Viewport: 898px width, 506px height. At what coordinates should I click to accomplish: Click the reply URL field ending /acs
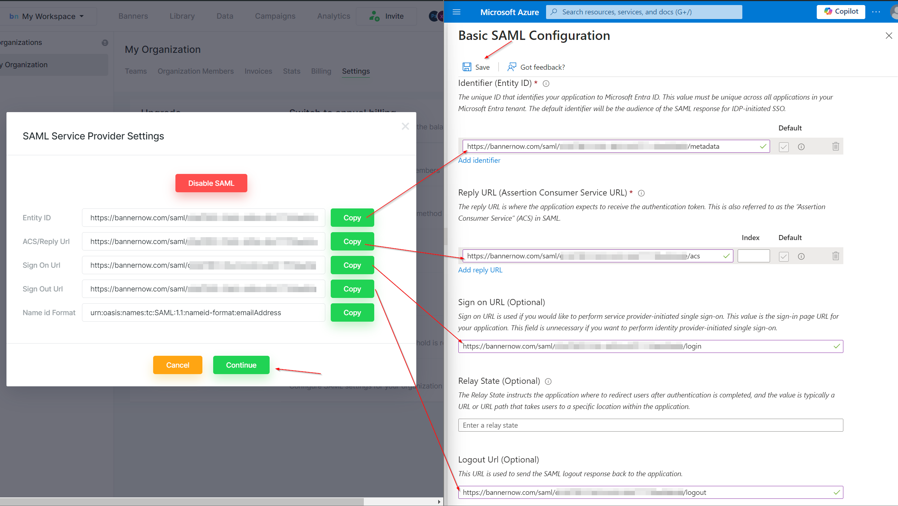point(597,256)
